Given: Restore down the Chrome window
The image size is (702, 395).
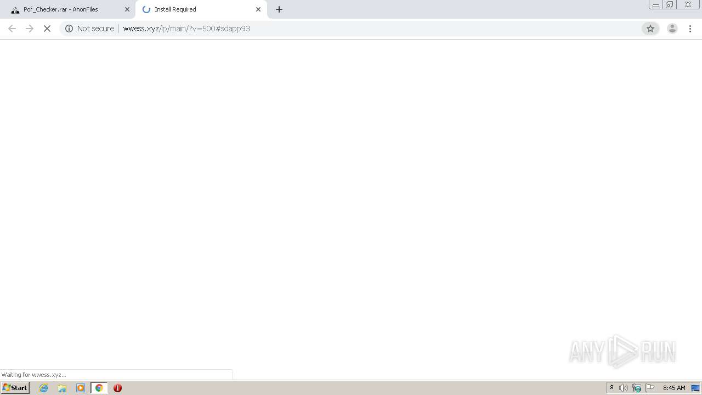Looking at the screenshot, I should coord(669,5).
